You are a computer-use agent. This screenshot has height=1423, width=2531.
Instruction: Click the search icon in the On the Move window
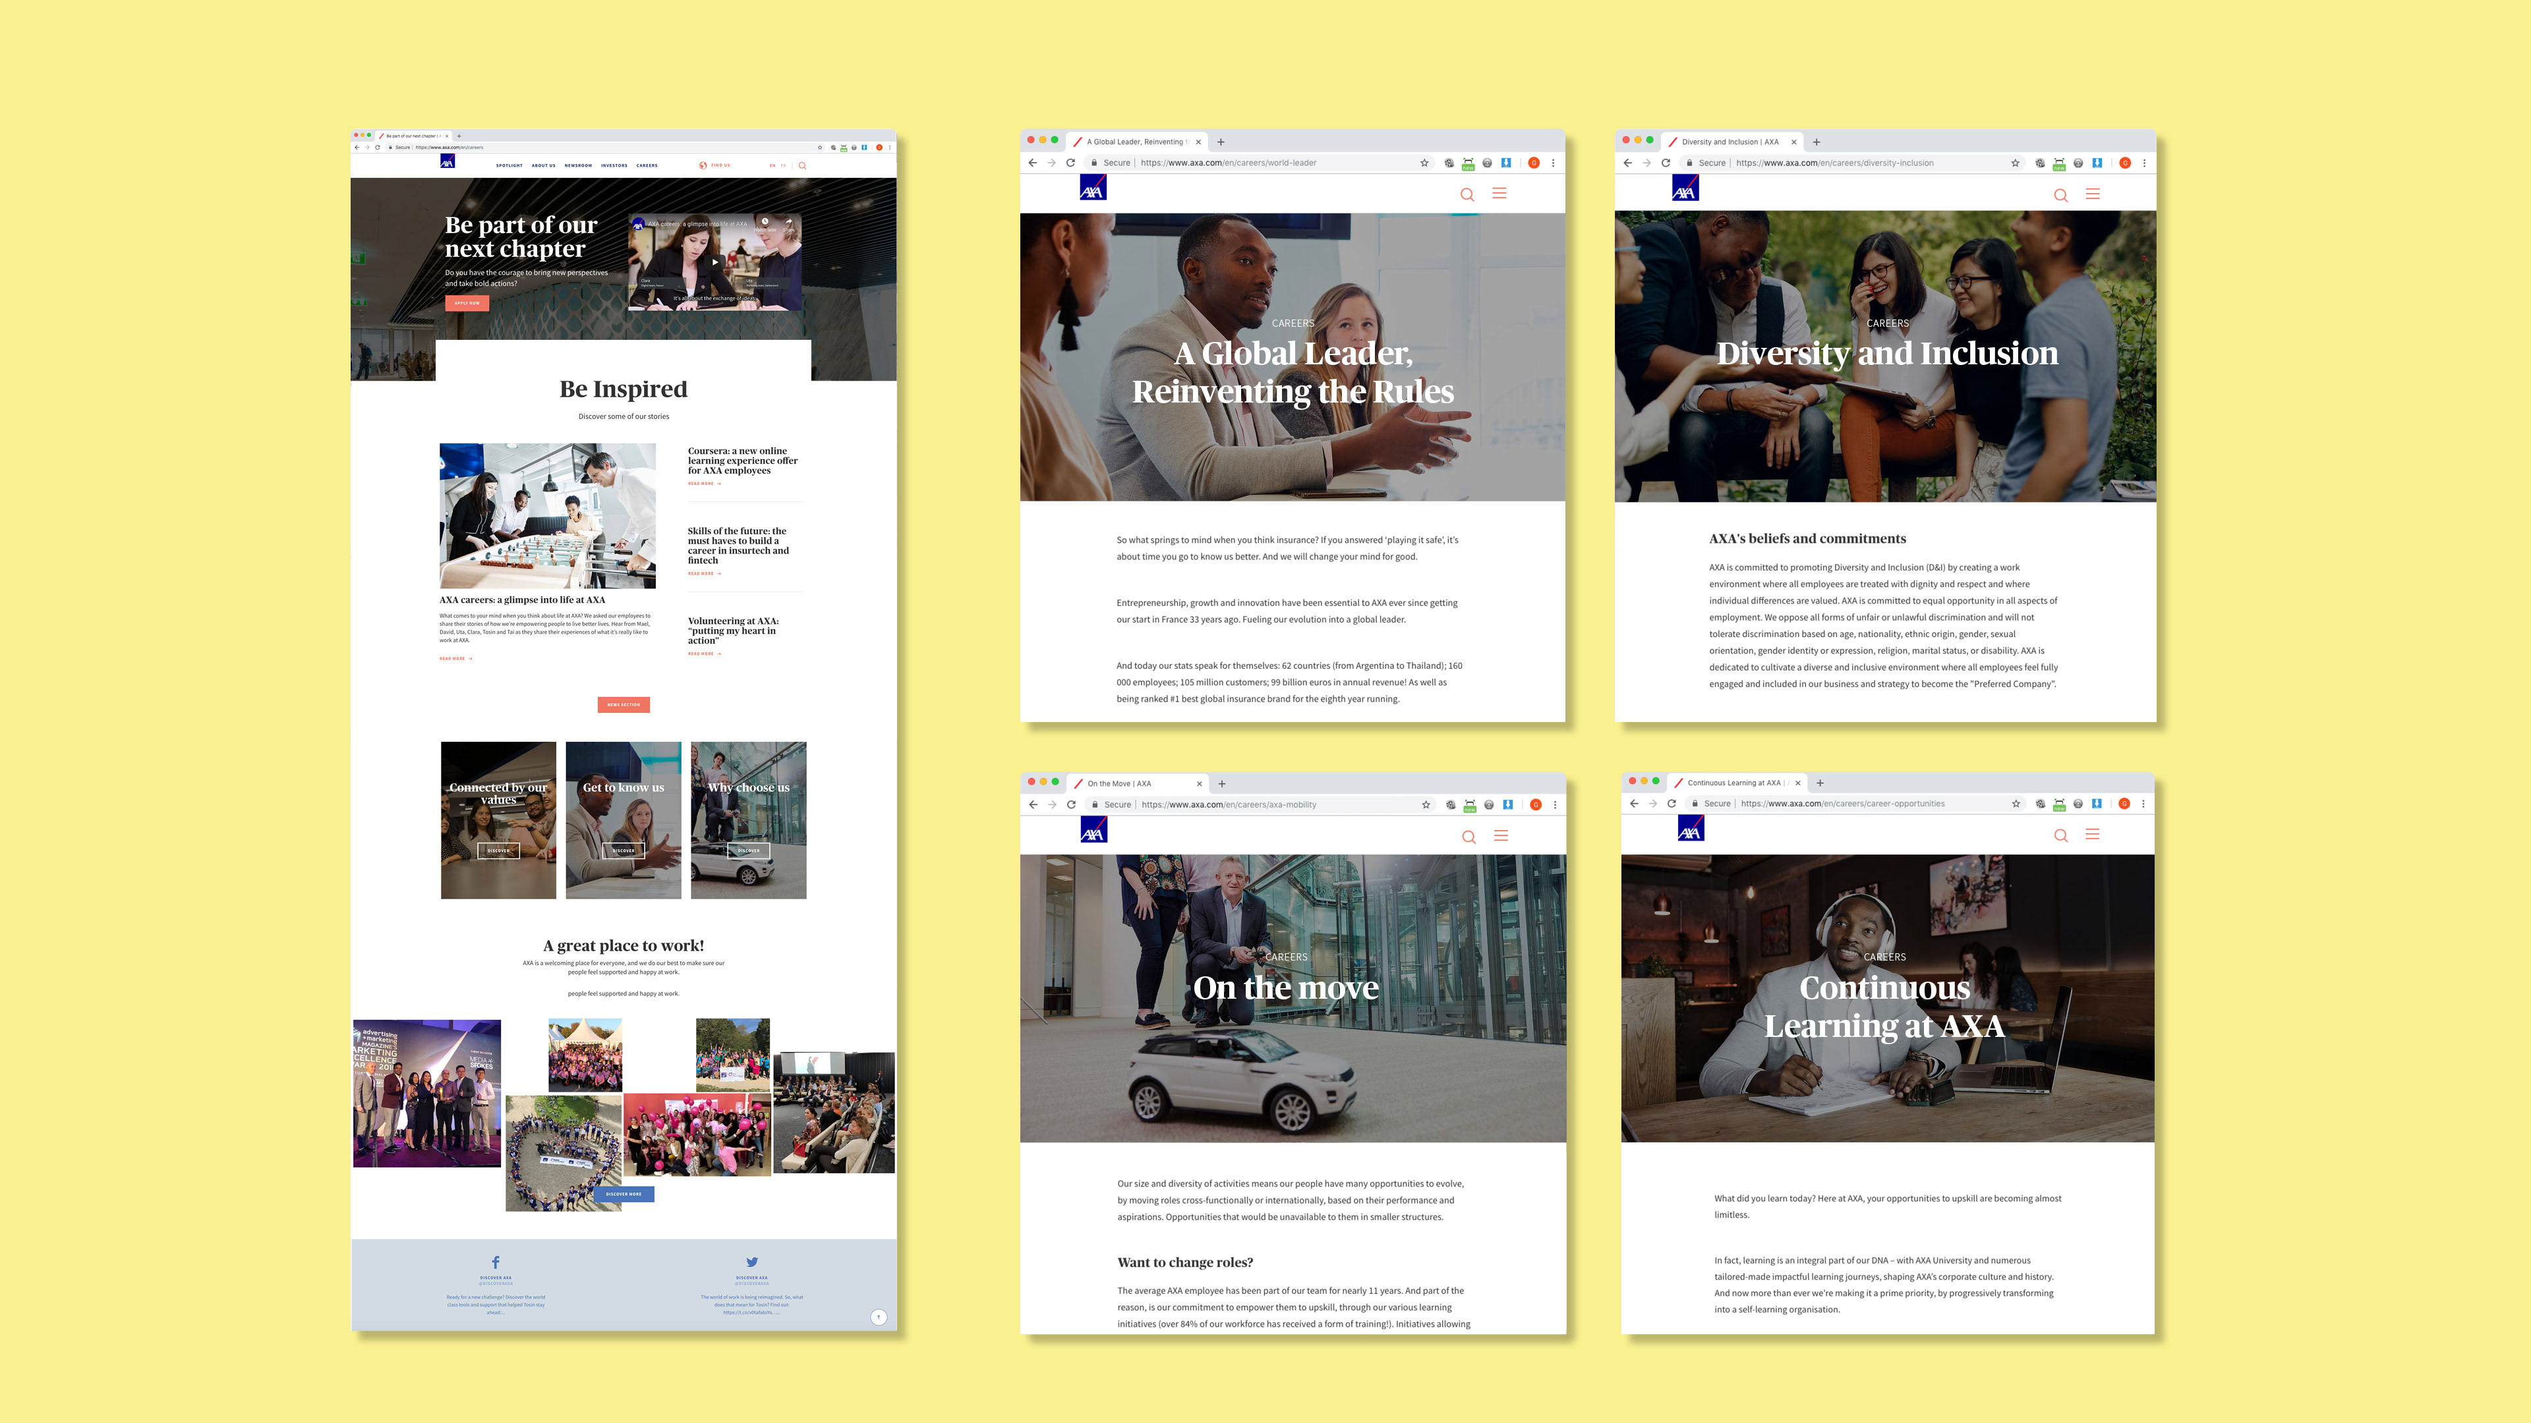(x=1469, y=837)
